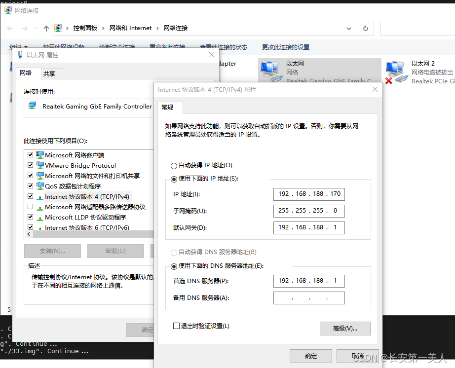This screenshot has width=455, height=368.
Task: Enable 退出时验证设置 checkbox
Action: tap(176, 326)
